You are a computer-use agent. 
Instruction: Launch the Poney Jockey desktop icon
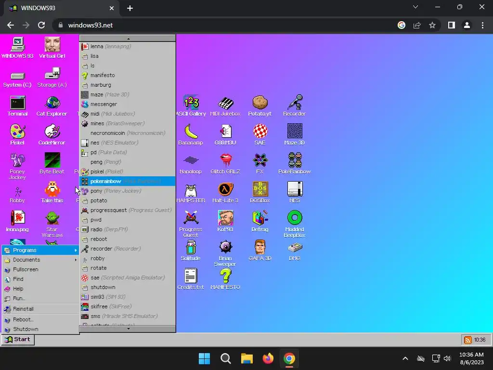(x=17, y=167)
